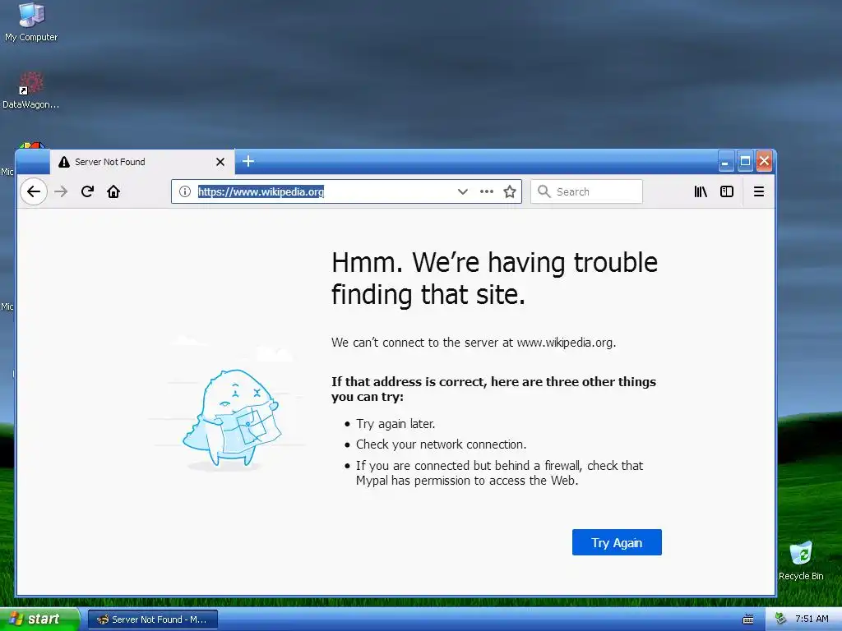Screen dimensions: 842x631
Task: Click the wikipedia.org URL in address bar
Action: [261, 191]
